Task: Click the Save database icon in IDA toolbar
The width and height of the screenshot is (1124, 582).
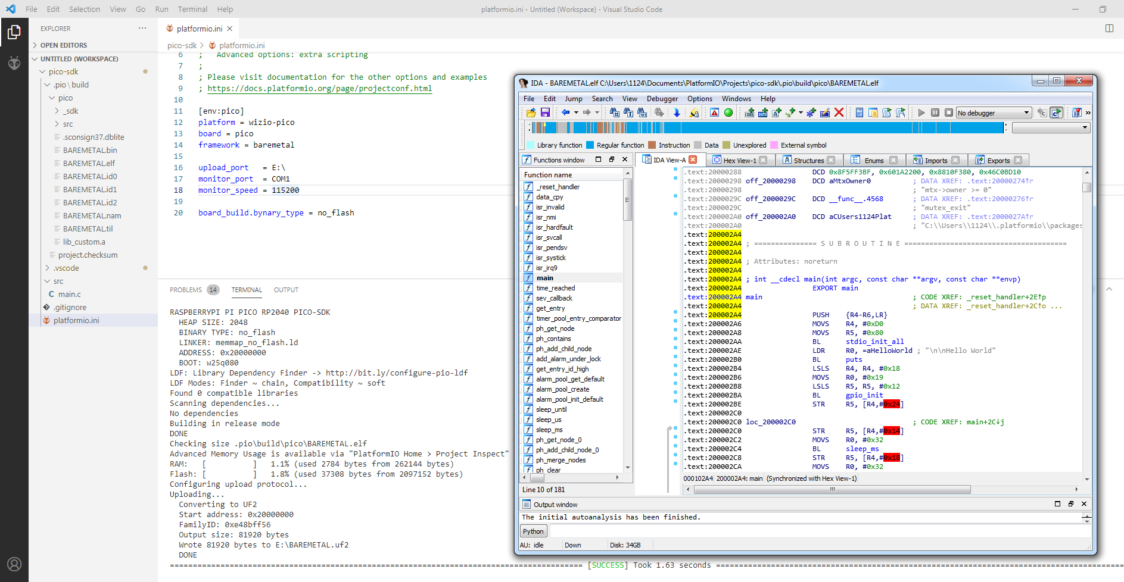Action: [545, 112]
